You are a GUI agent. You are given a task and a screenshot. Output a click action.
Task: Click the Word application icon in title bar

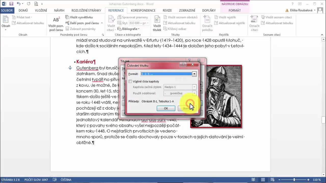point(4,4)
